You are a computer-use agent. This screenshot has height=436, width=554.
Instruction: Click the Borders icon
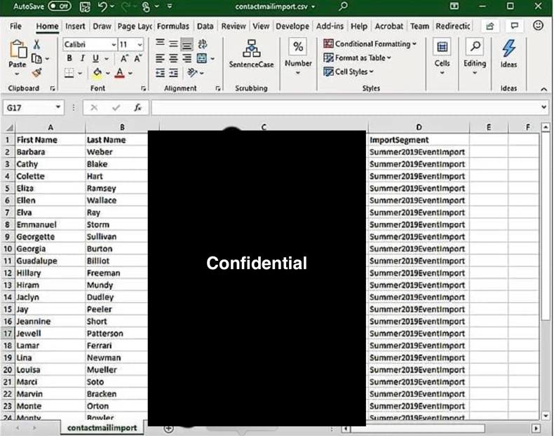pyautogui.click(x=69, y=73)
